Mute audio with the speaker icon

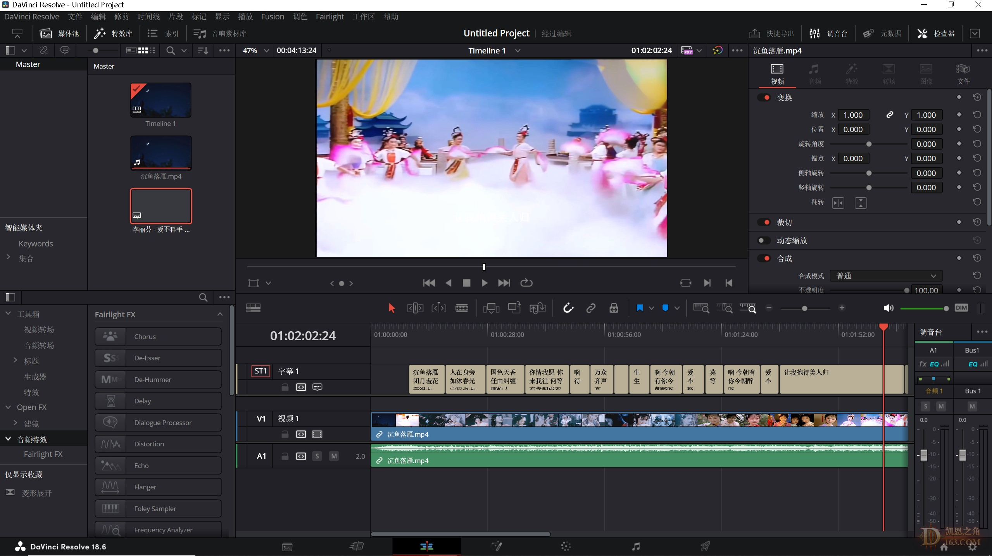[888, 308]
